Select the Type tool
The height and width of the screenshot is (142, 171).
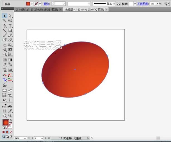click(10, 26)
